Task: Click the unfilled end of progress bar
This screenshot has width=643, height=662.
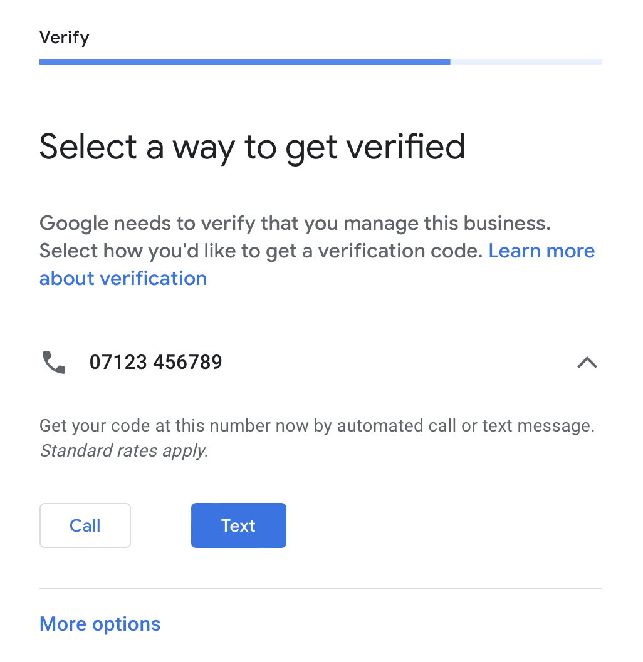Action: [x=526, y=62]
